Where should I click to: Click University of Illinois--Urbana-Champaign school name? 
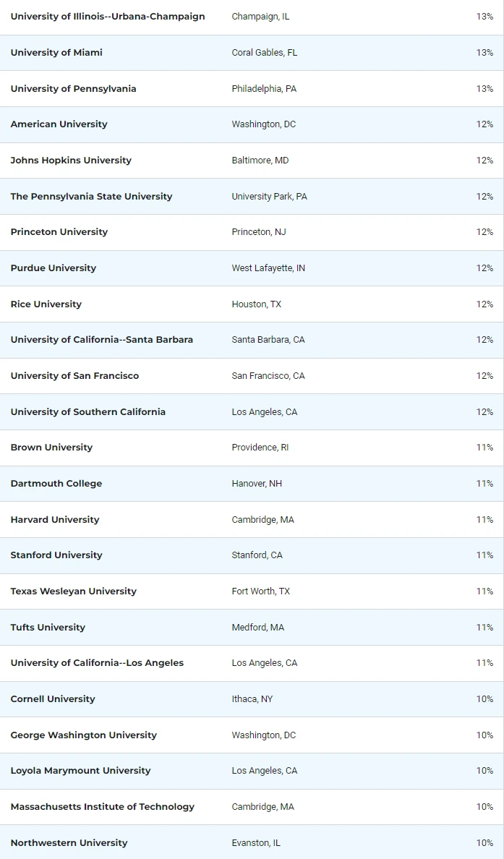[x=108, y=17]
